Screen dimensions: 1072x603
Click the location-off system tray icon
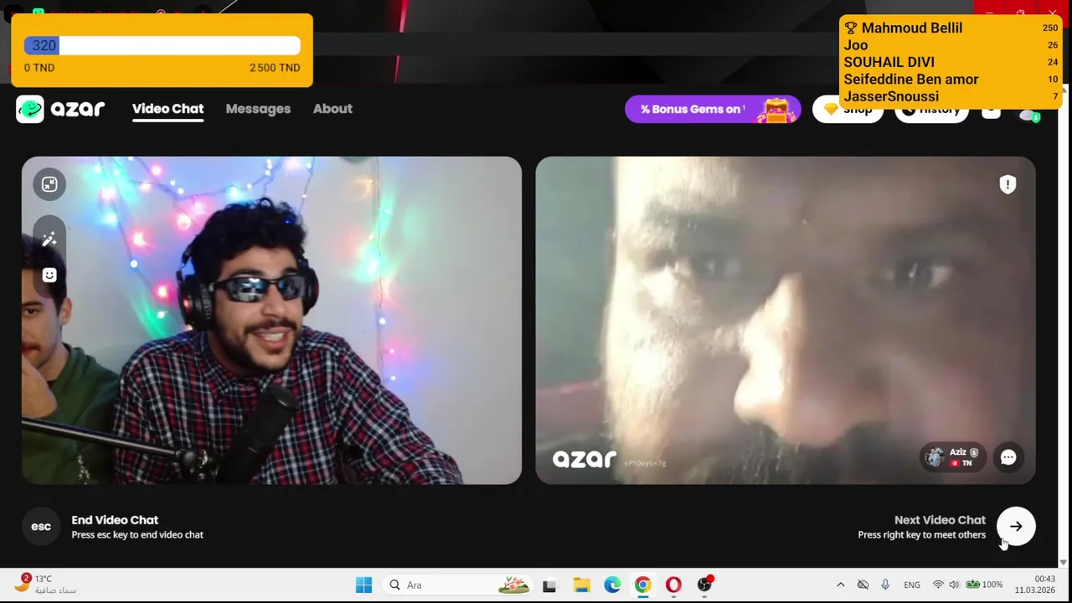(x=863, y=585)
